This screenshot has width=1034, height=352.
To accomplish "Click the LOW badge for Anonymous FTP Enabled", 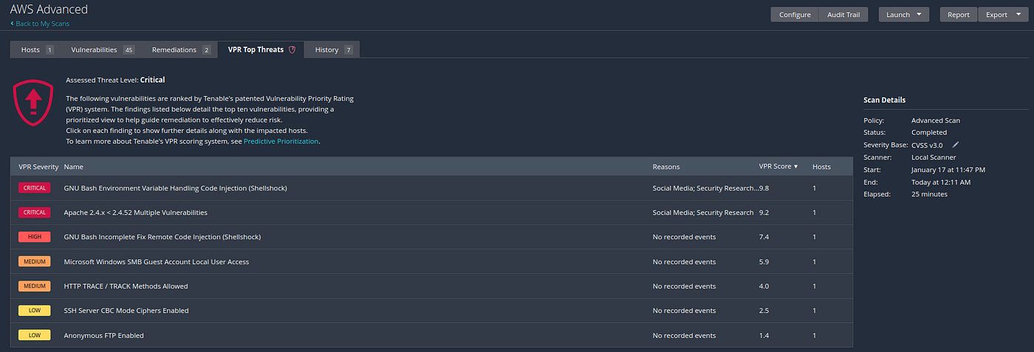I will coord(35,335).
